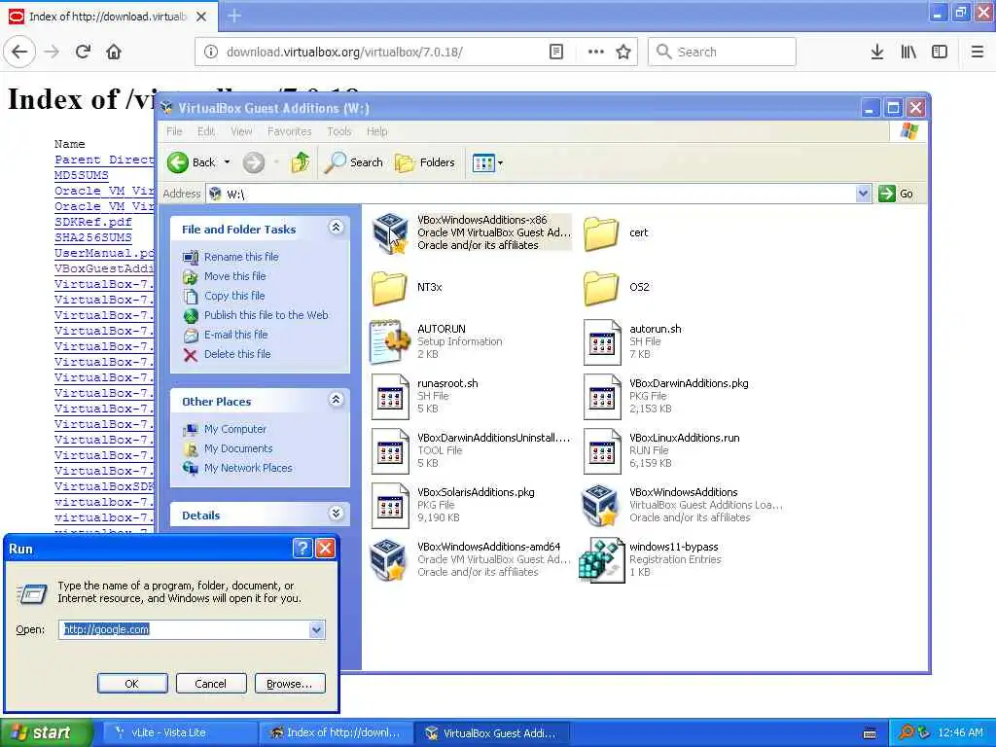This screenshot has width=996, height=747.
Task: Open Back button history dropdown arrow
Action: pos(227,162)
